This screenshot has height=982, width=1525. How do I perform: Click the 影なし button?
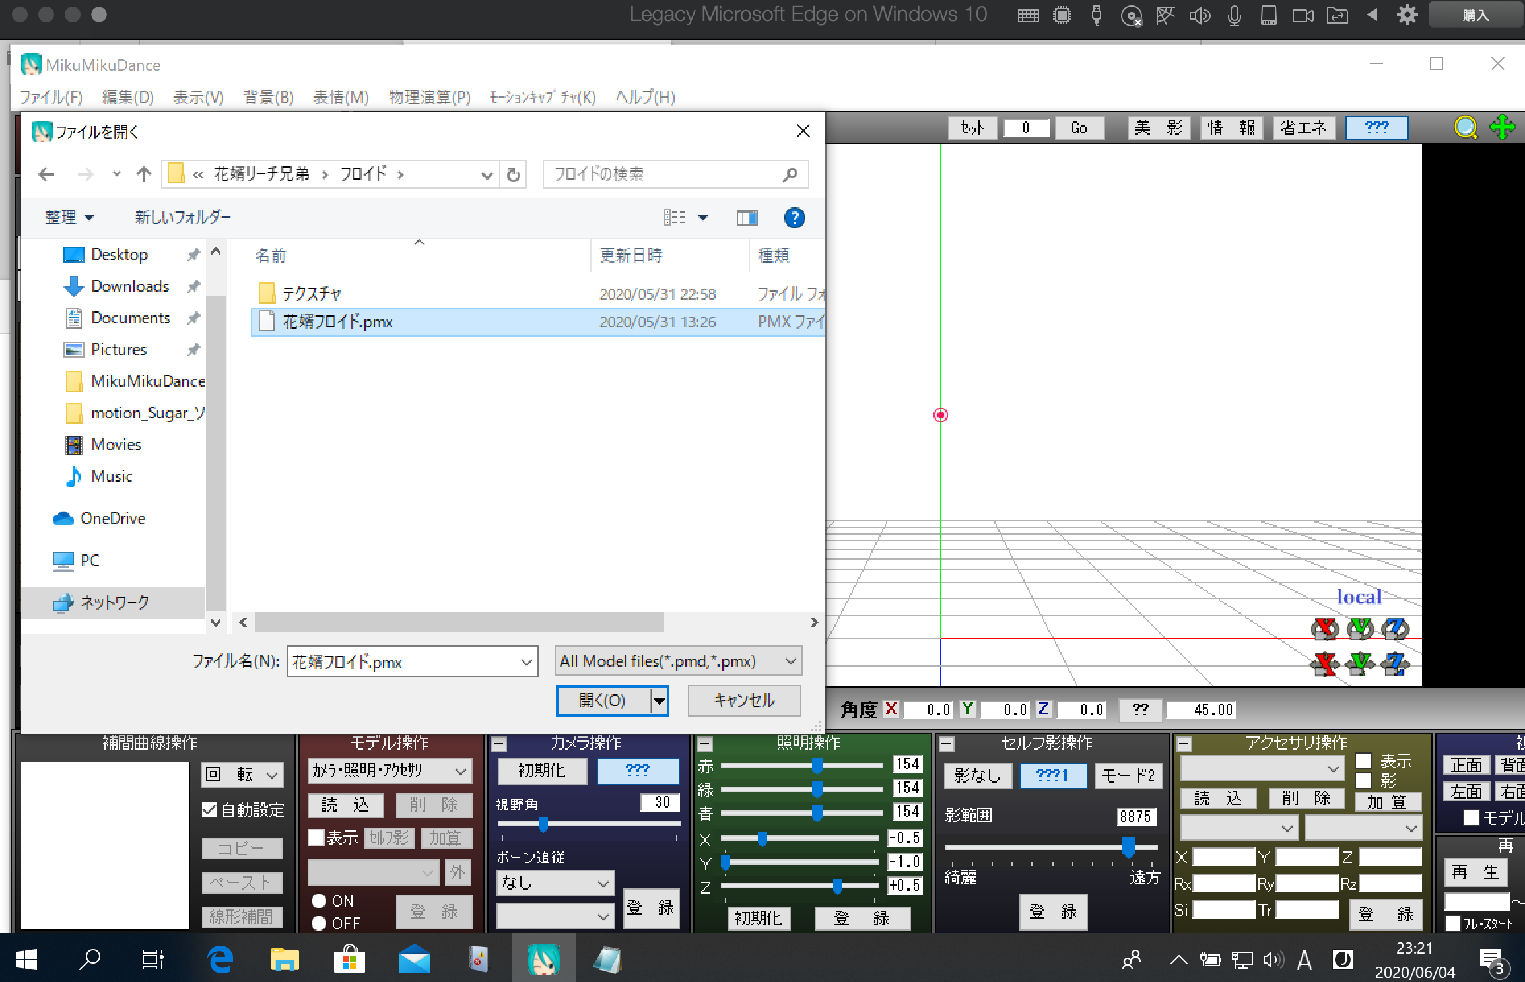pyautogui.click(x=978, y=775)
